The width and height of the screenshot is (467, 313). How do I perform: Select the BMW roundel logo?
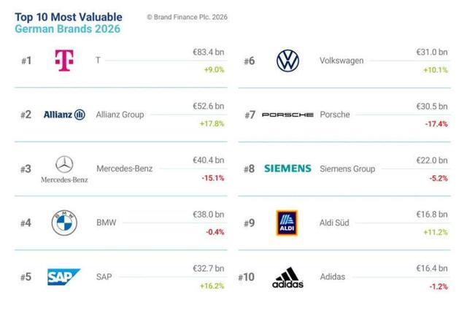click(x=64, y=223)
